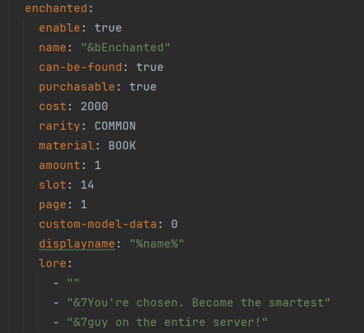Click the "You're chosen" lore line

click(x=199, y=303)
